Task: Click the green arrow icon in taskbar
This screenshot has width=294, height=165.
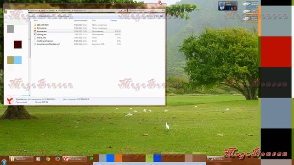Action: [91, 159]
